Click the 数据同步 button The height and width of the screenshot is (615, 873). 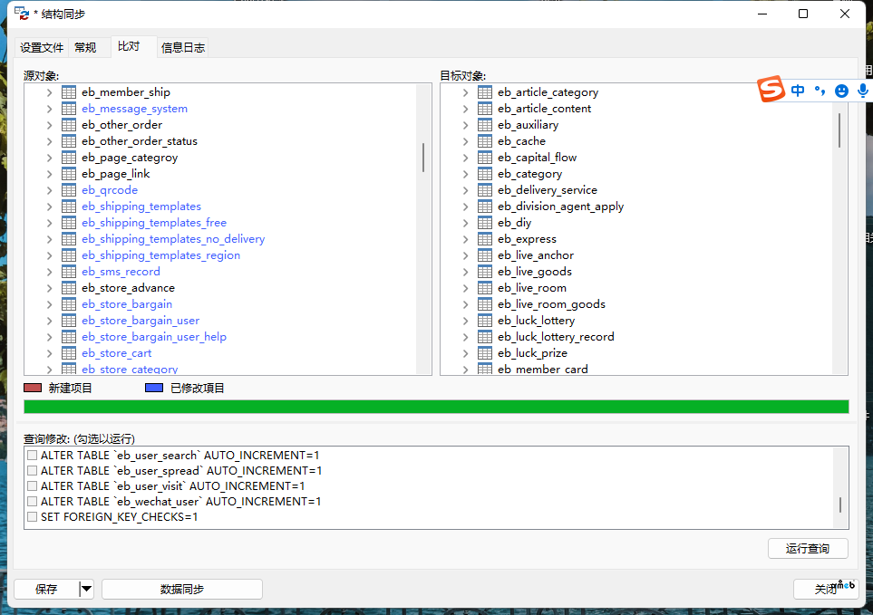pyautogui.click(x=182, y=589)
